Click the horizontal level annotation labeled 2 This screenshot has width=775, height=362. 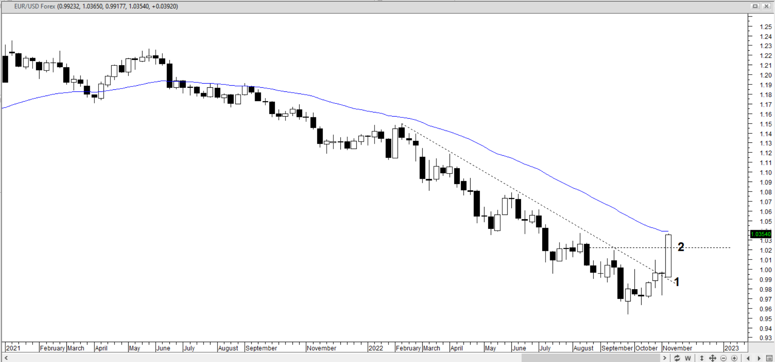(681, 247)
